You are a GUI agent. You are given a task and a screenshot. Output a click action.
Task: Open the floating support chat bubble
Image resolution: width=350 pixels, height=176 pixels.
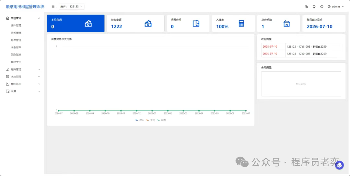(339, 165)
